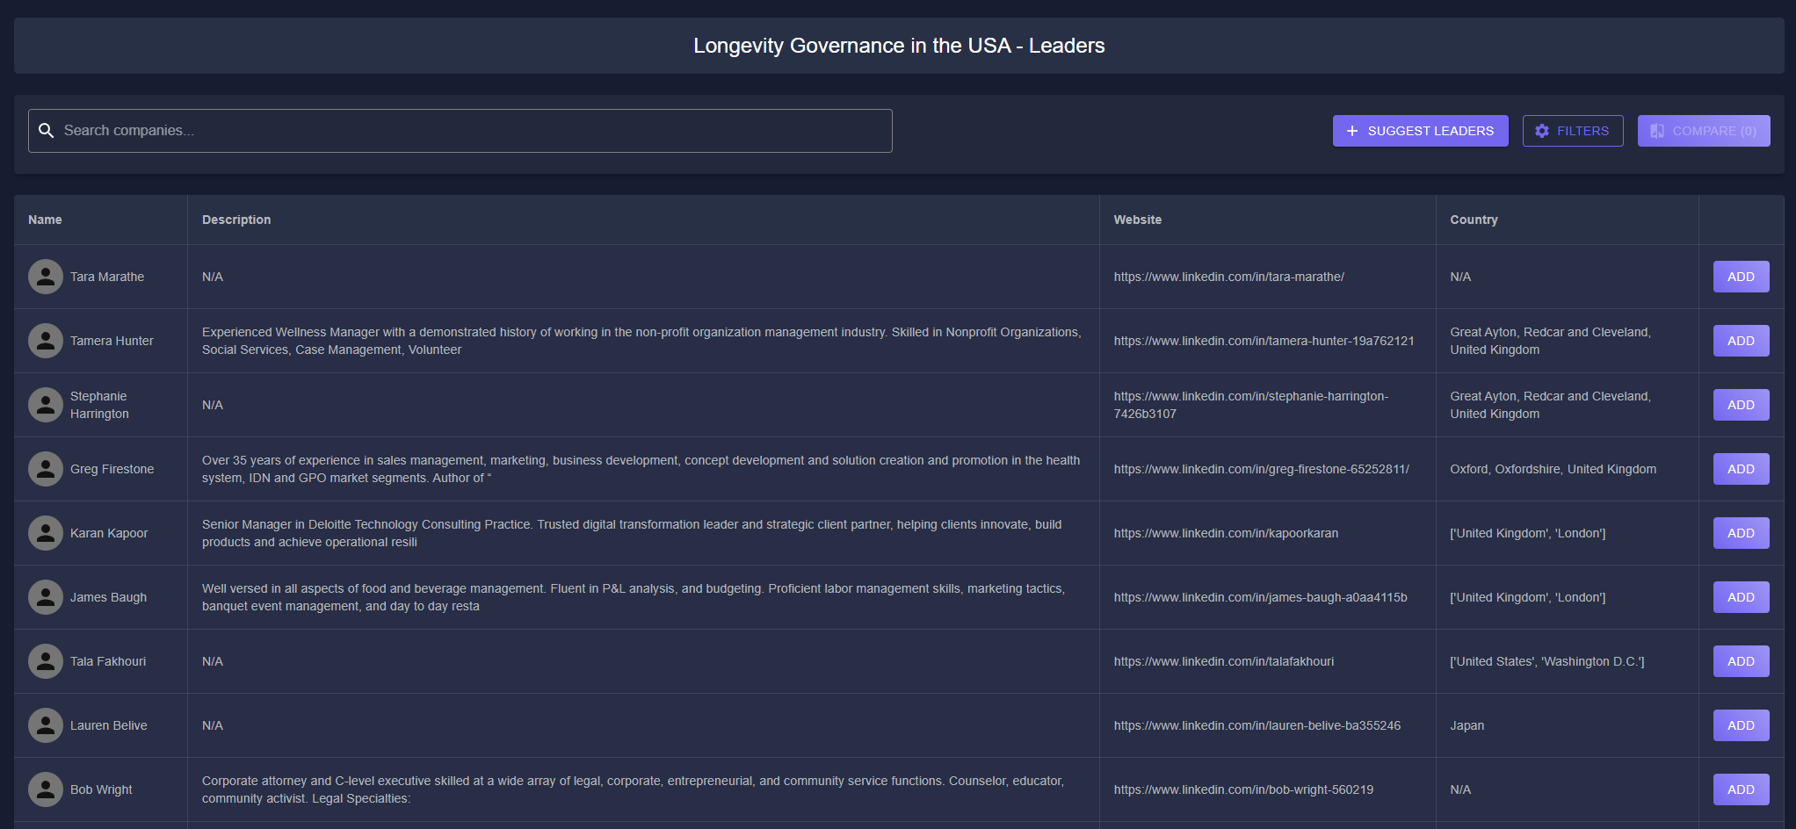Open Greg Firestone's LinkedIn profile link
The image size is (1796, 829).
(1261, 469)
